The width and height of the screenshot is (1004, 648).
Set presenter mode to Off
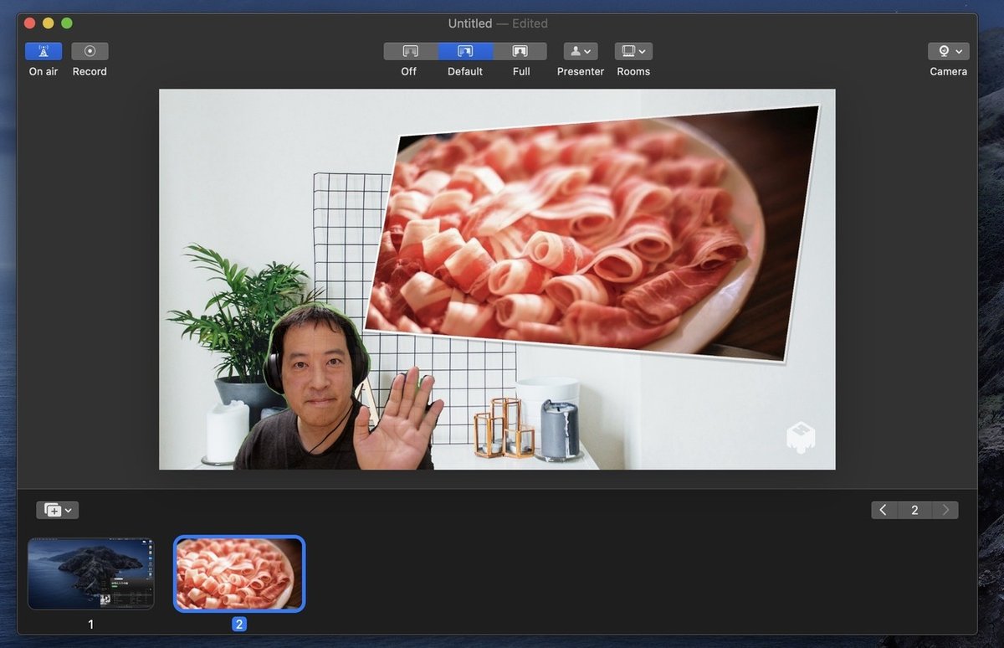point(410,51)
